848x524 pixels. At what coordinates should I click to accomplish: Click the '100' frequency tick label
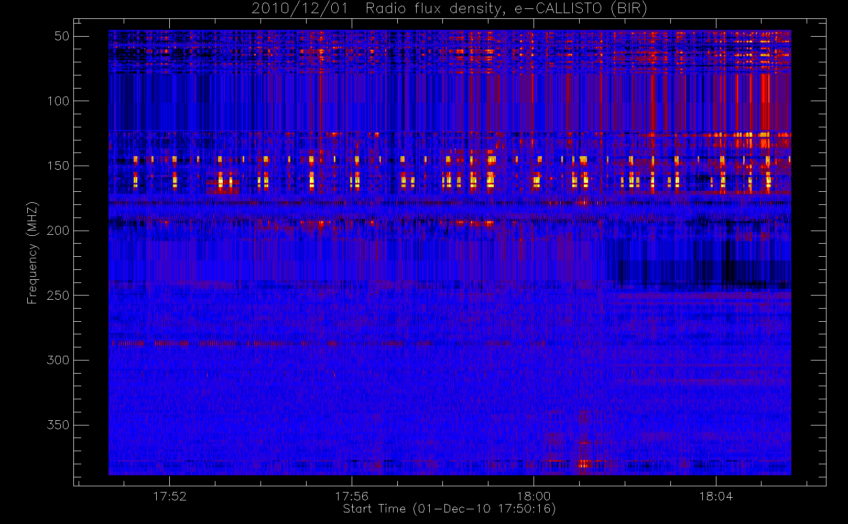point(58,101)
